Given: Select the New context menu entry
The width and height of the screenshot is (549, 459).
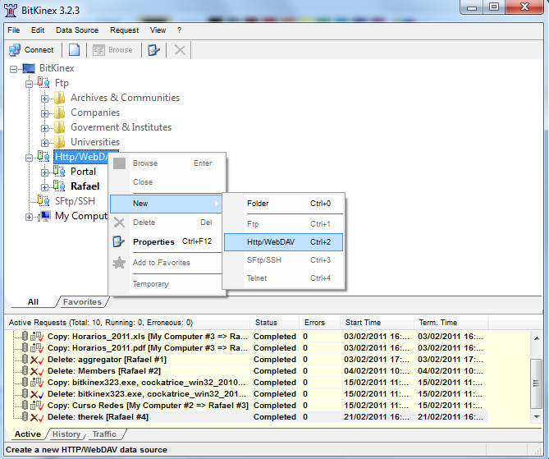Looking at the screenshot, I should coord(167,204).
